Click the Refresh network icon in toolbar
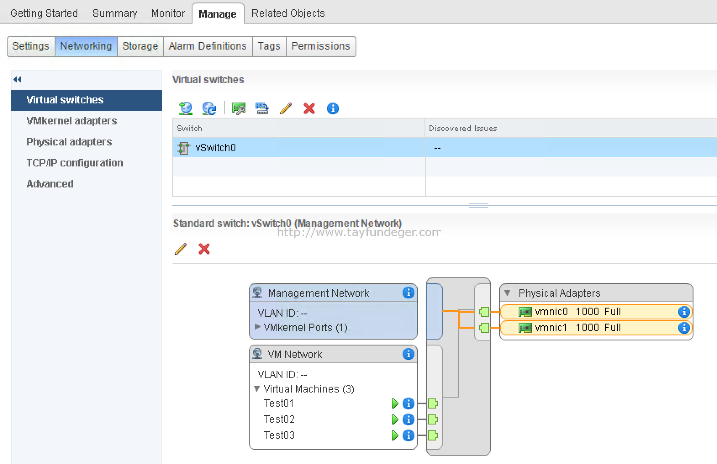The image size is (717, 464). click(x=209, y=108)
